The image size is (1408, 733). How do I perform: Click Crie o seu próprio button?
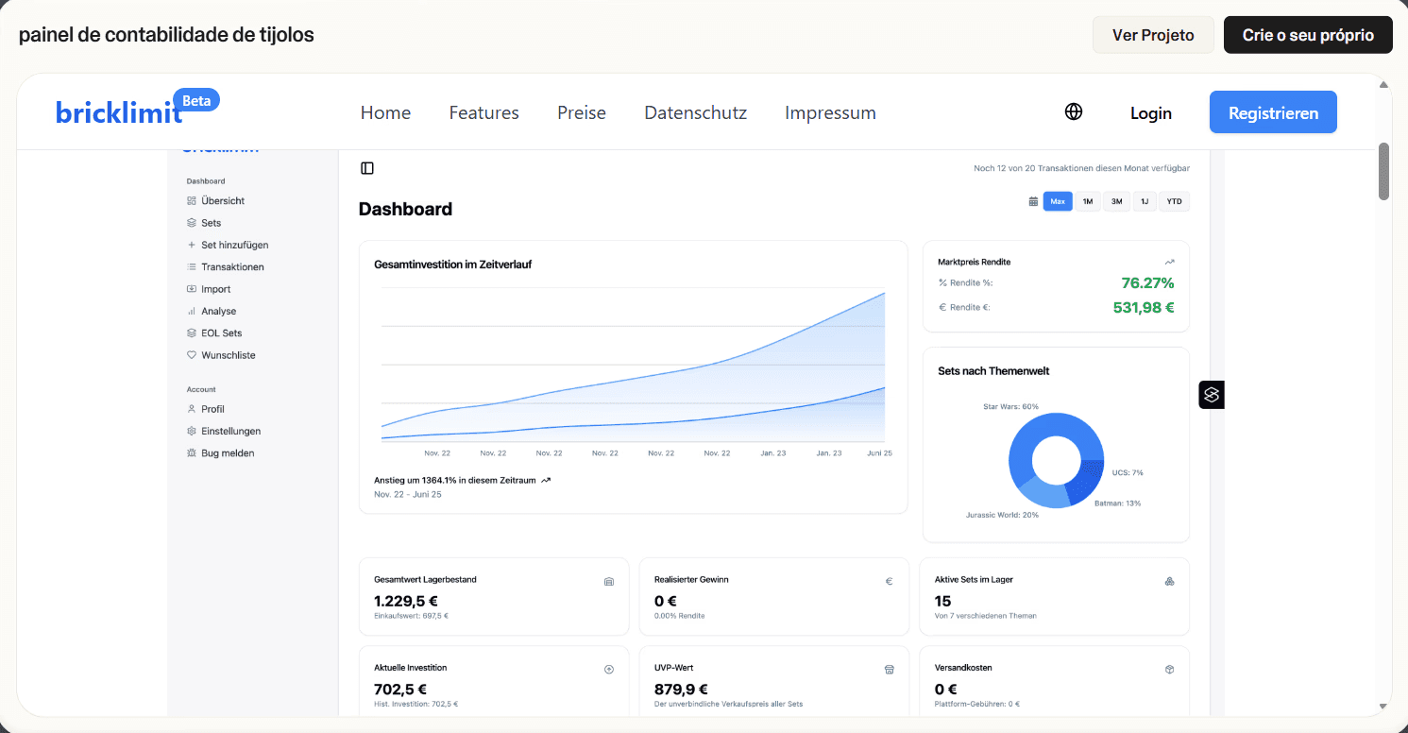tap(1308, 35)
